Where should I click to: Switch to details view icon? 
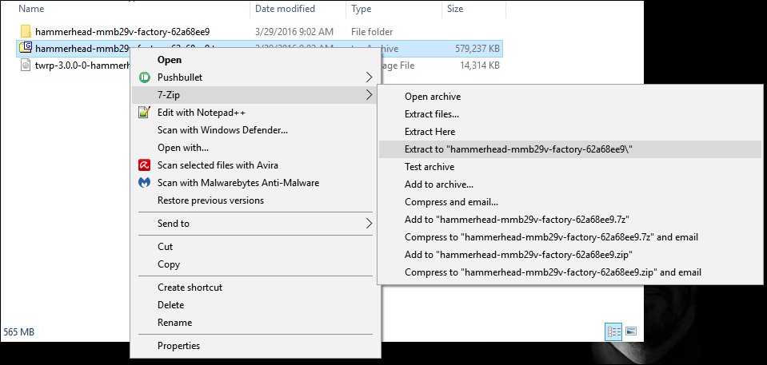pos(614,331)
